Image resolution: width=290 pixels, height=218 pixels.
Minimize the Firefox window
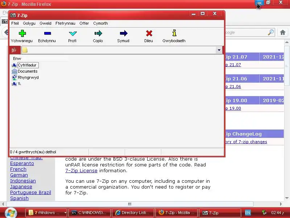[x=259, y=3]
